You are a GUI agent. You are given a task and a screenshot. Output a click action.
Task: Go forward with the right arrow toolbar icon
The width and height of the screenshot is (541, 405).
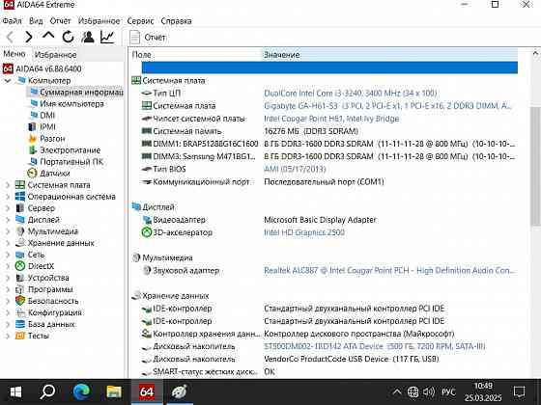(x=29, y=37)
